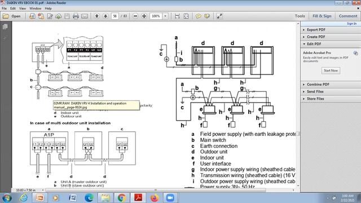Viewport: 361px width, 203px height.
Task: Click the Create PDF online icon
Action: 41,16
